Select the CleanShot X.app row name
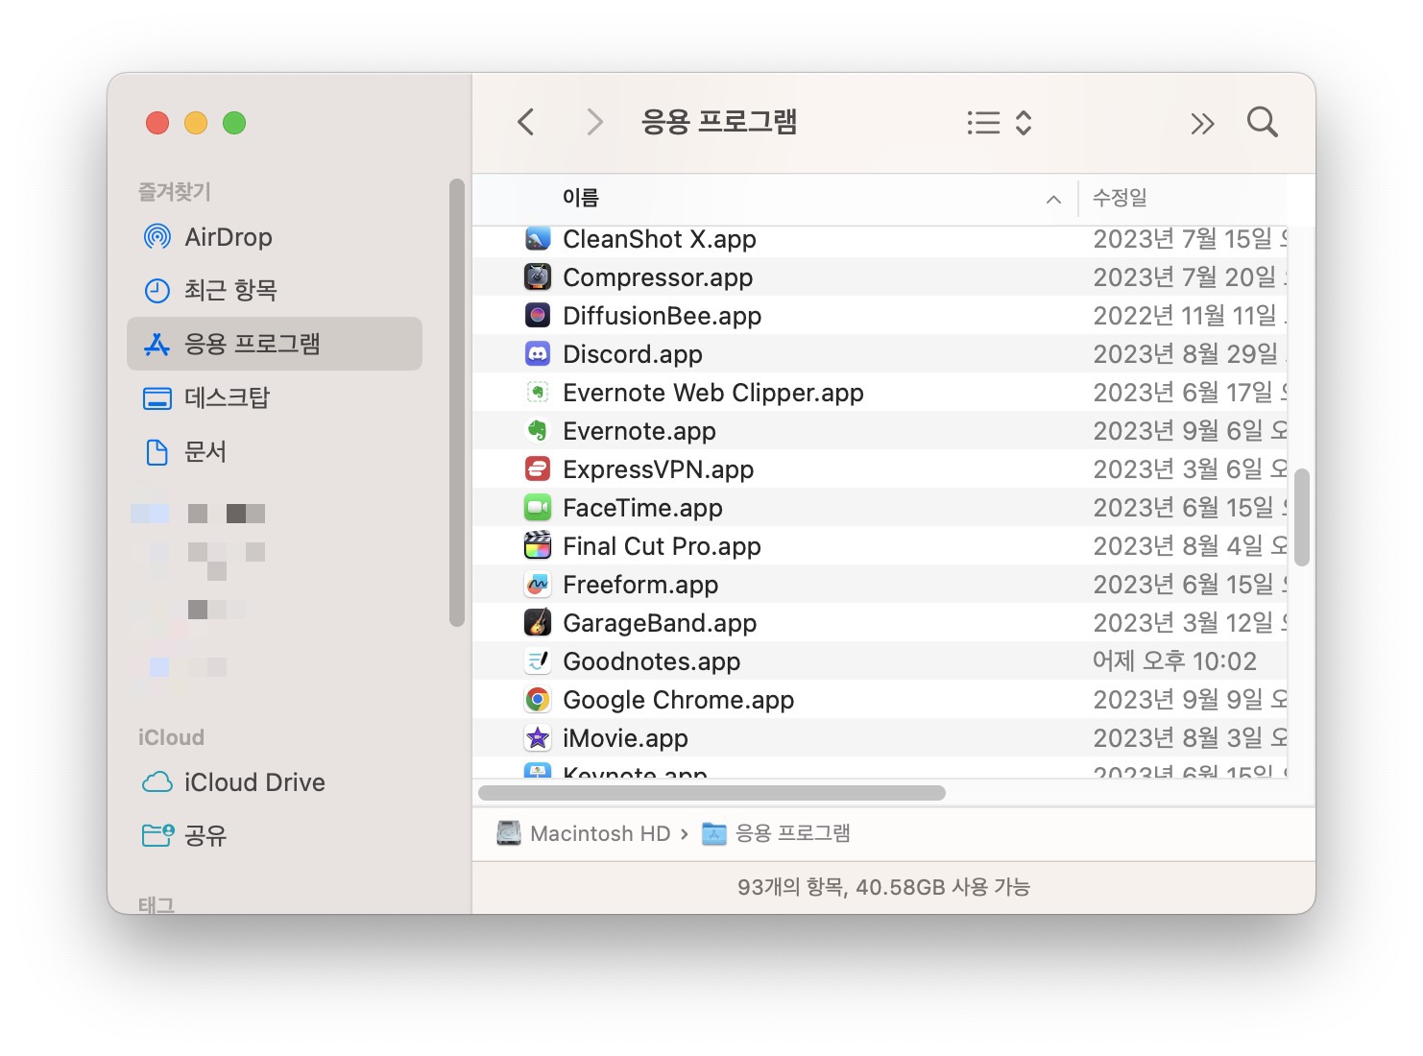This screenshot has height=1056, width=1423. pyautogui.click(x=660, y=239)
